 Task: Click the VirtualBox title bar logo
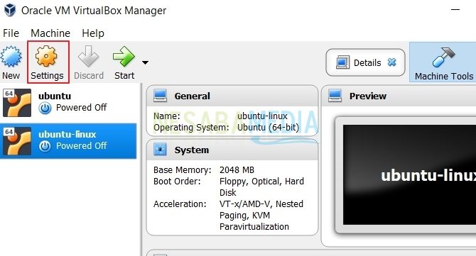[10, 10]
